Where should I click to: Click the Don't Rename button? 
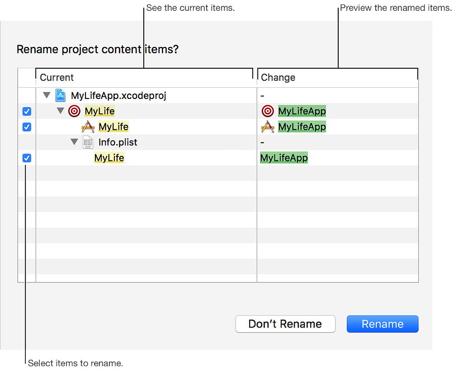coord(285,324)
